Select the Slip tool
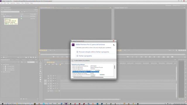 pyautogui.click(x=41, y=73)
